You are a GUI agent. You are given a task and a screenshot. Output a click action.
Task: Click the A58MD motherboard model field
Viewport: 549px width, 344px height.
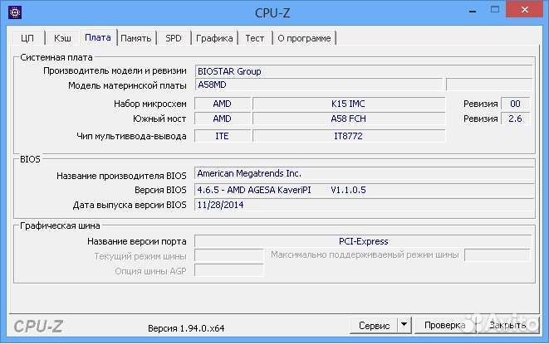coord(319,85)
